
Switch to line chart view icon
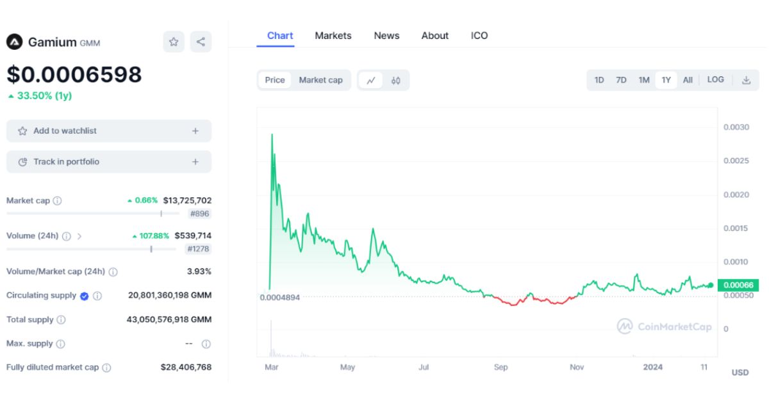coord(371,80)
